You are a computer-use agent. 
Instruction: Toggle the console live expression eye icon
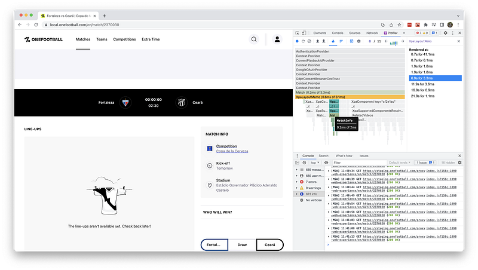pyautogui.click(x=327, y=162)
